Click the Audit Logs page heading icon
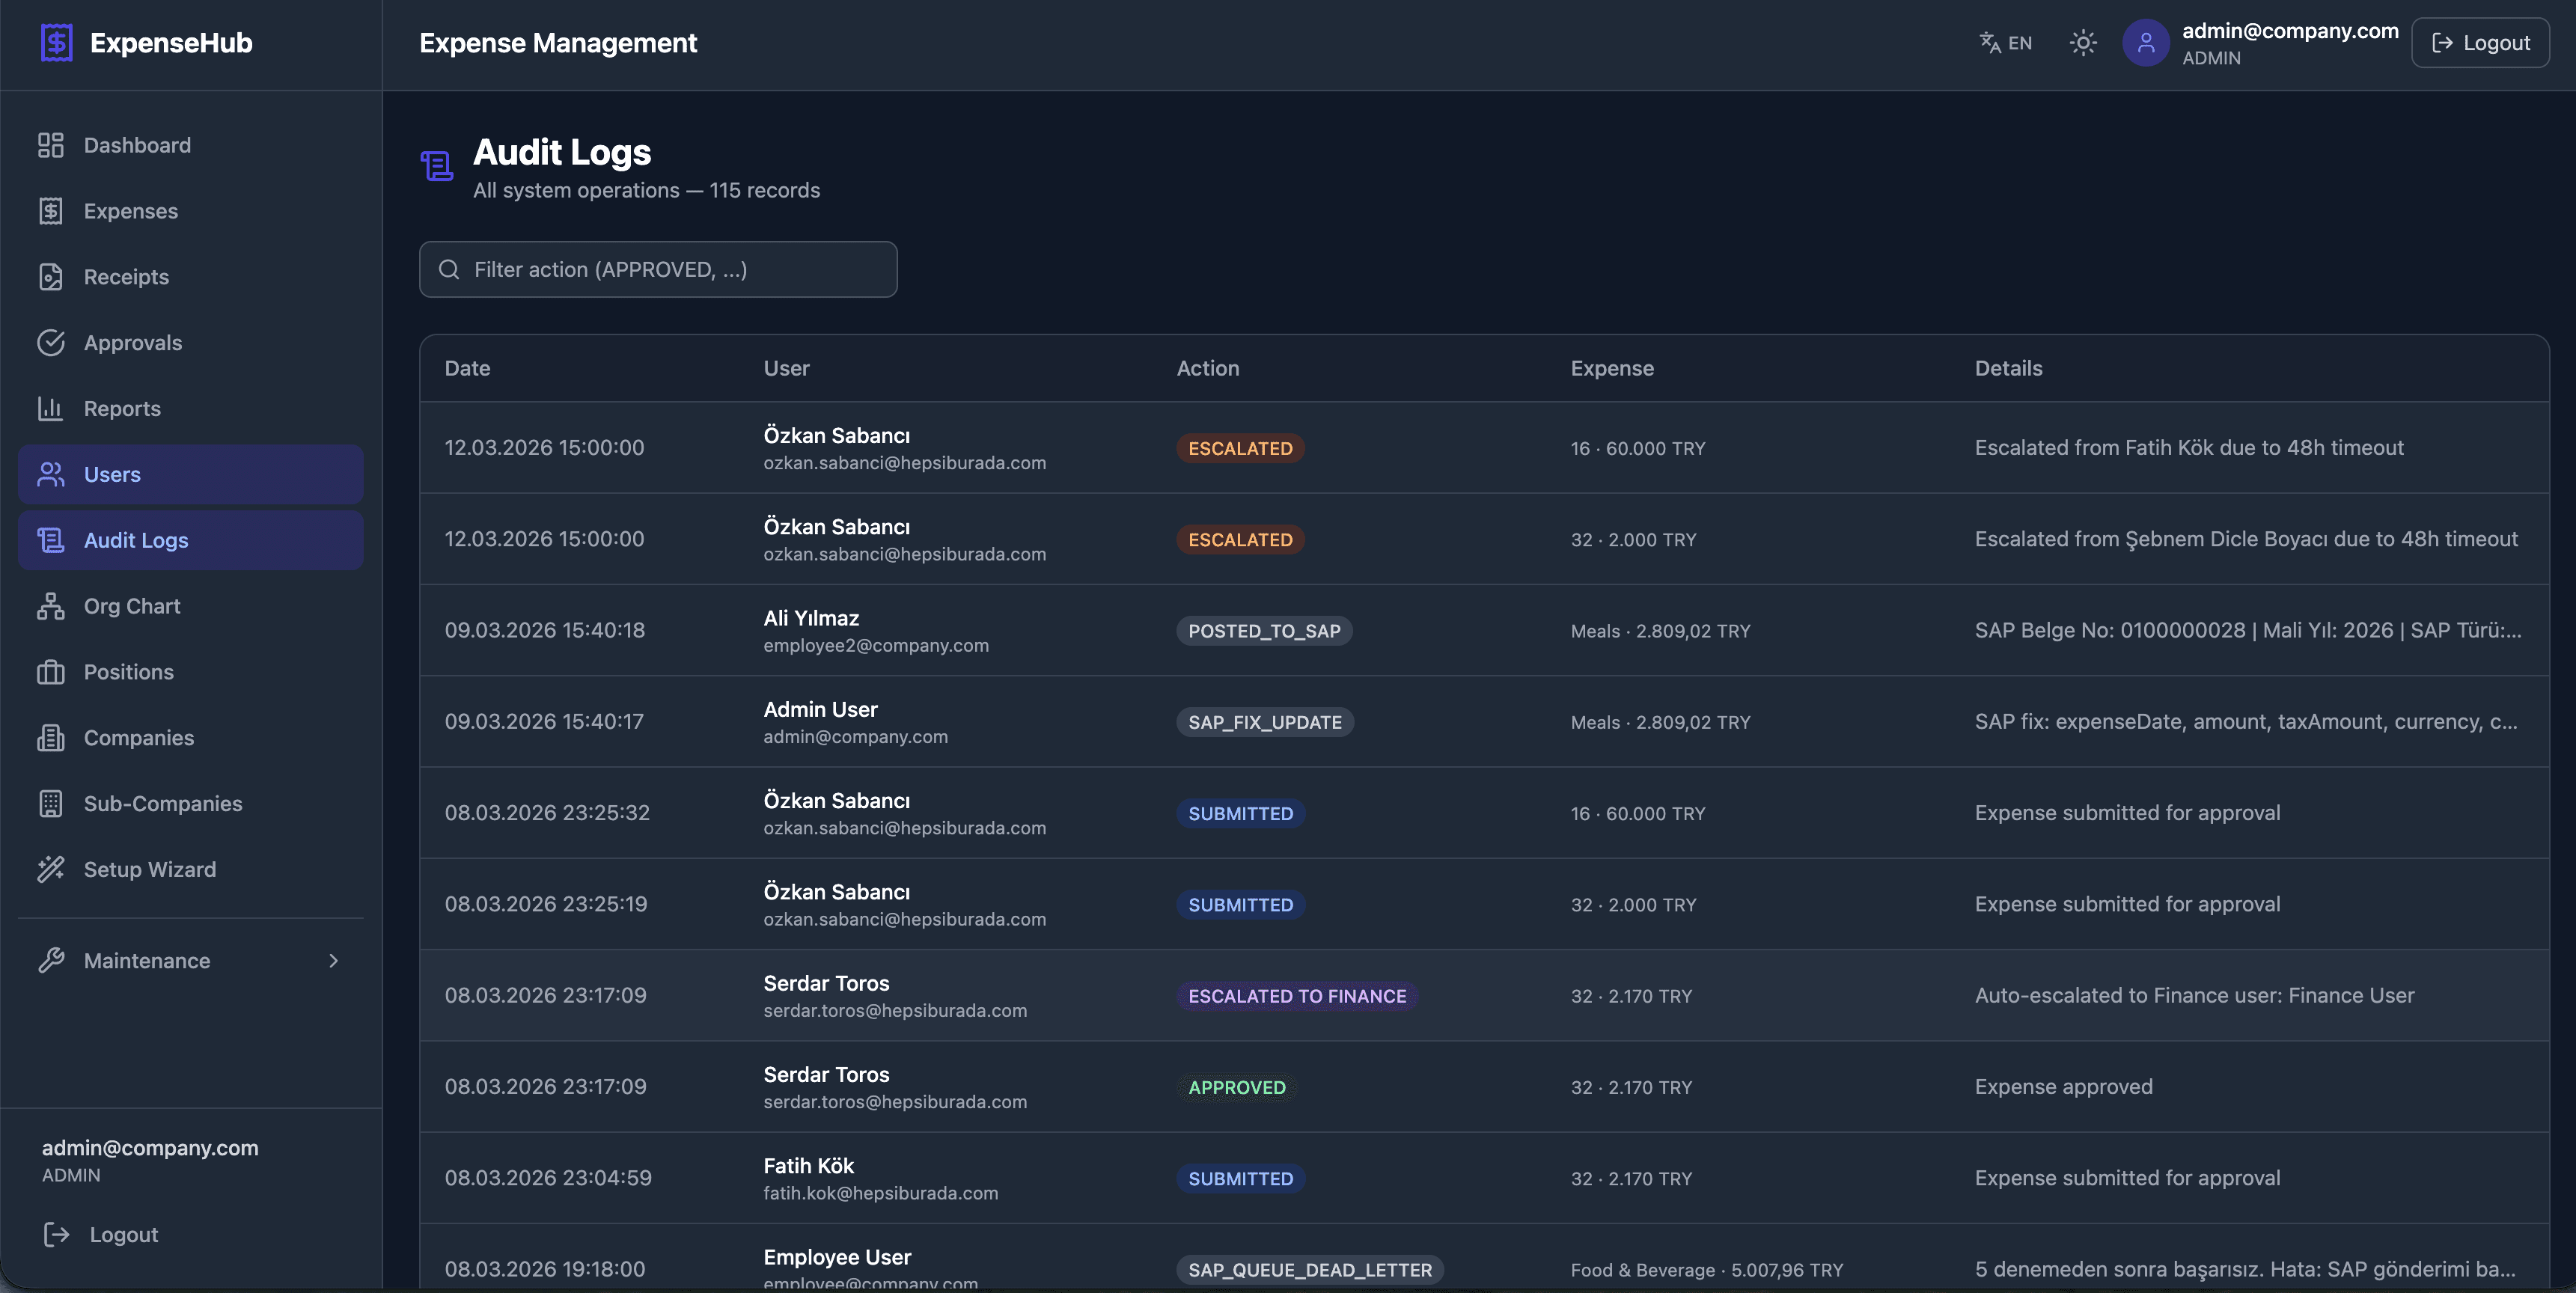2576x1293 pixels. click(437, 166)
